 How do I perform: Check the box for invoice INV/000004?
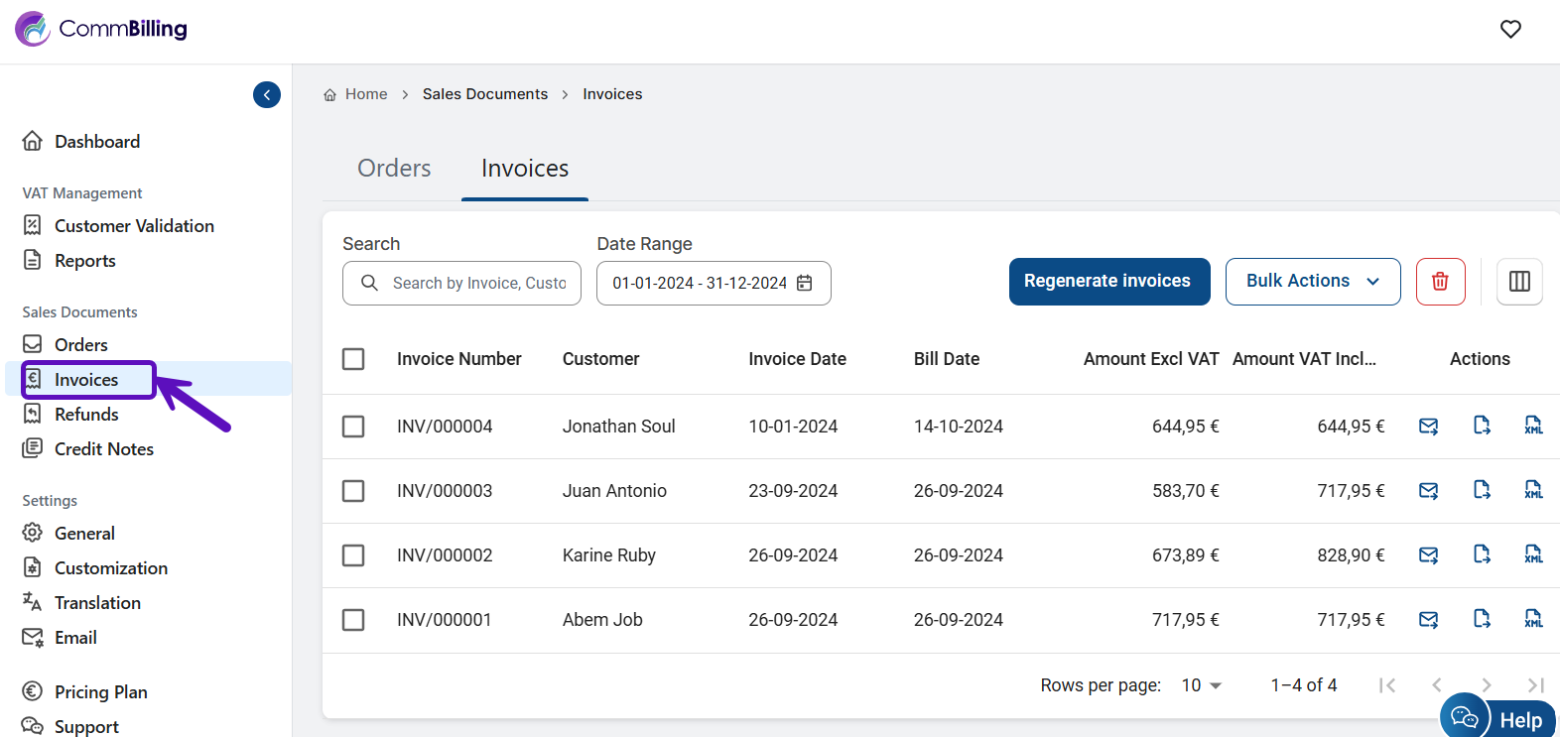(x=353, y=427)
